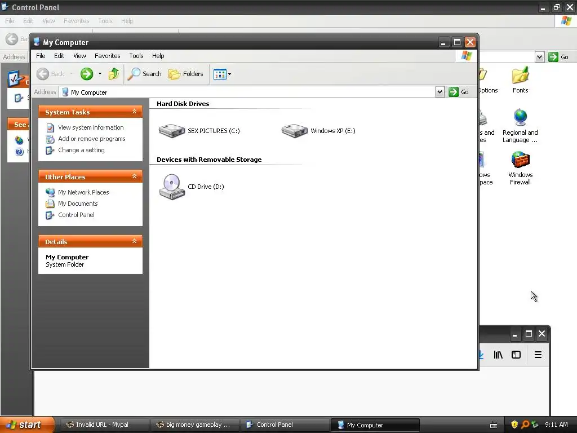Click the safely remove hardware tray icon
Image resolution: width=577 pixels, height=433 pixels.
click(x=535, y=425)
